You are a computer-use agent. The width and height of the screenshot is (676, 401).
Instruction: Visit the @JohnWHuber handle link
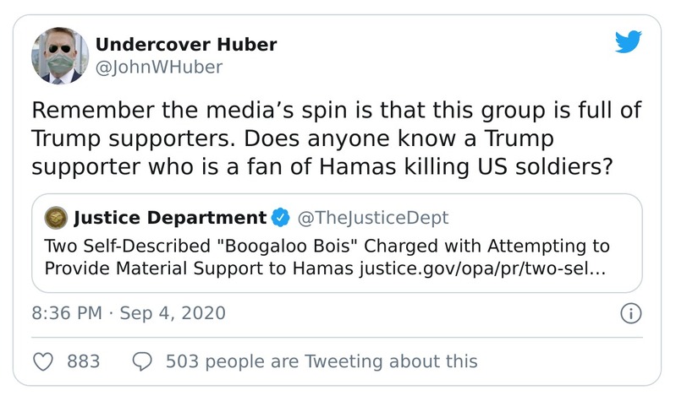(x=162, y=68)
